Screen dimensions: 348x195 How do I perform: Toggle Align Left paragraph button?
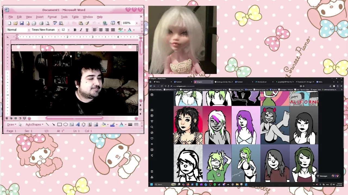coord(95,30)
